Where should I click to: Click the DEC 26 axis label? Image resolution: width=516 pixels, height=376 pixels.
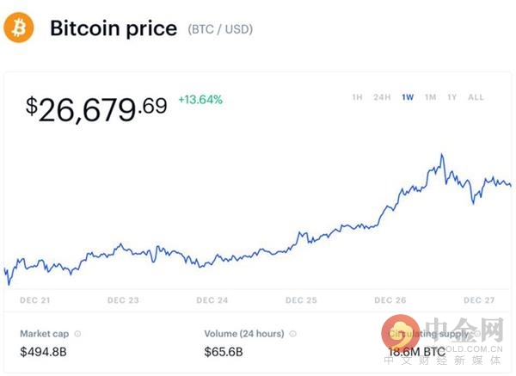pos(390,300)
